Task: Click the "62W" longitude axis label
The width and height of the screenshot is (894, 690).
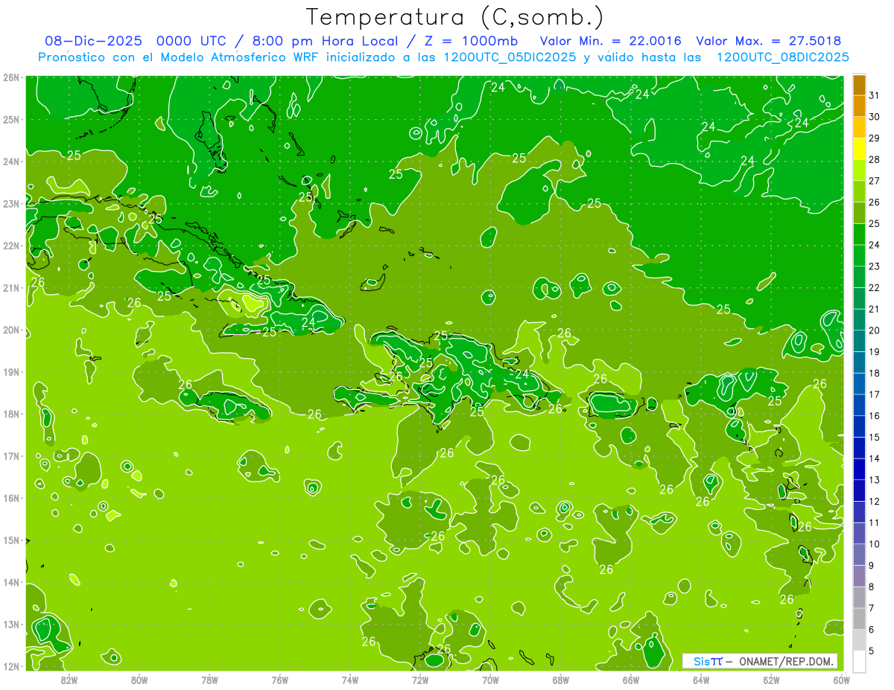Action: pyautogui.click(x=772, y=680)
